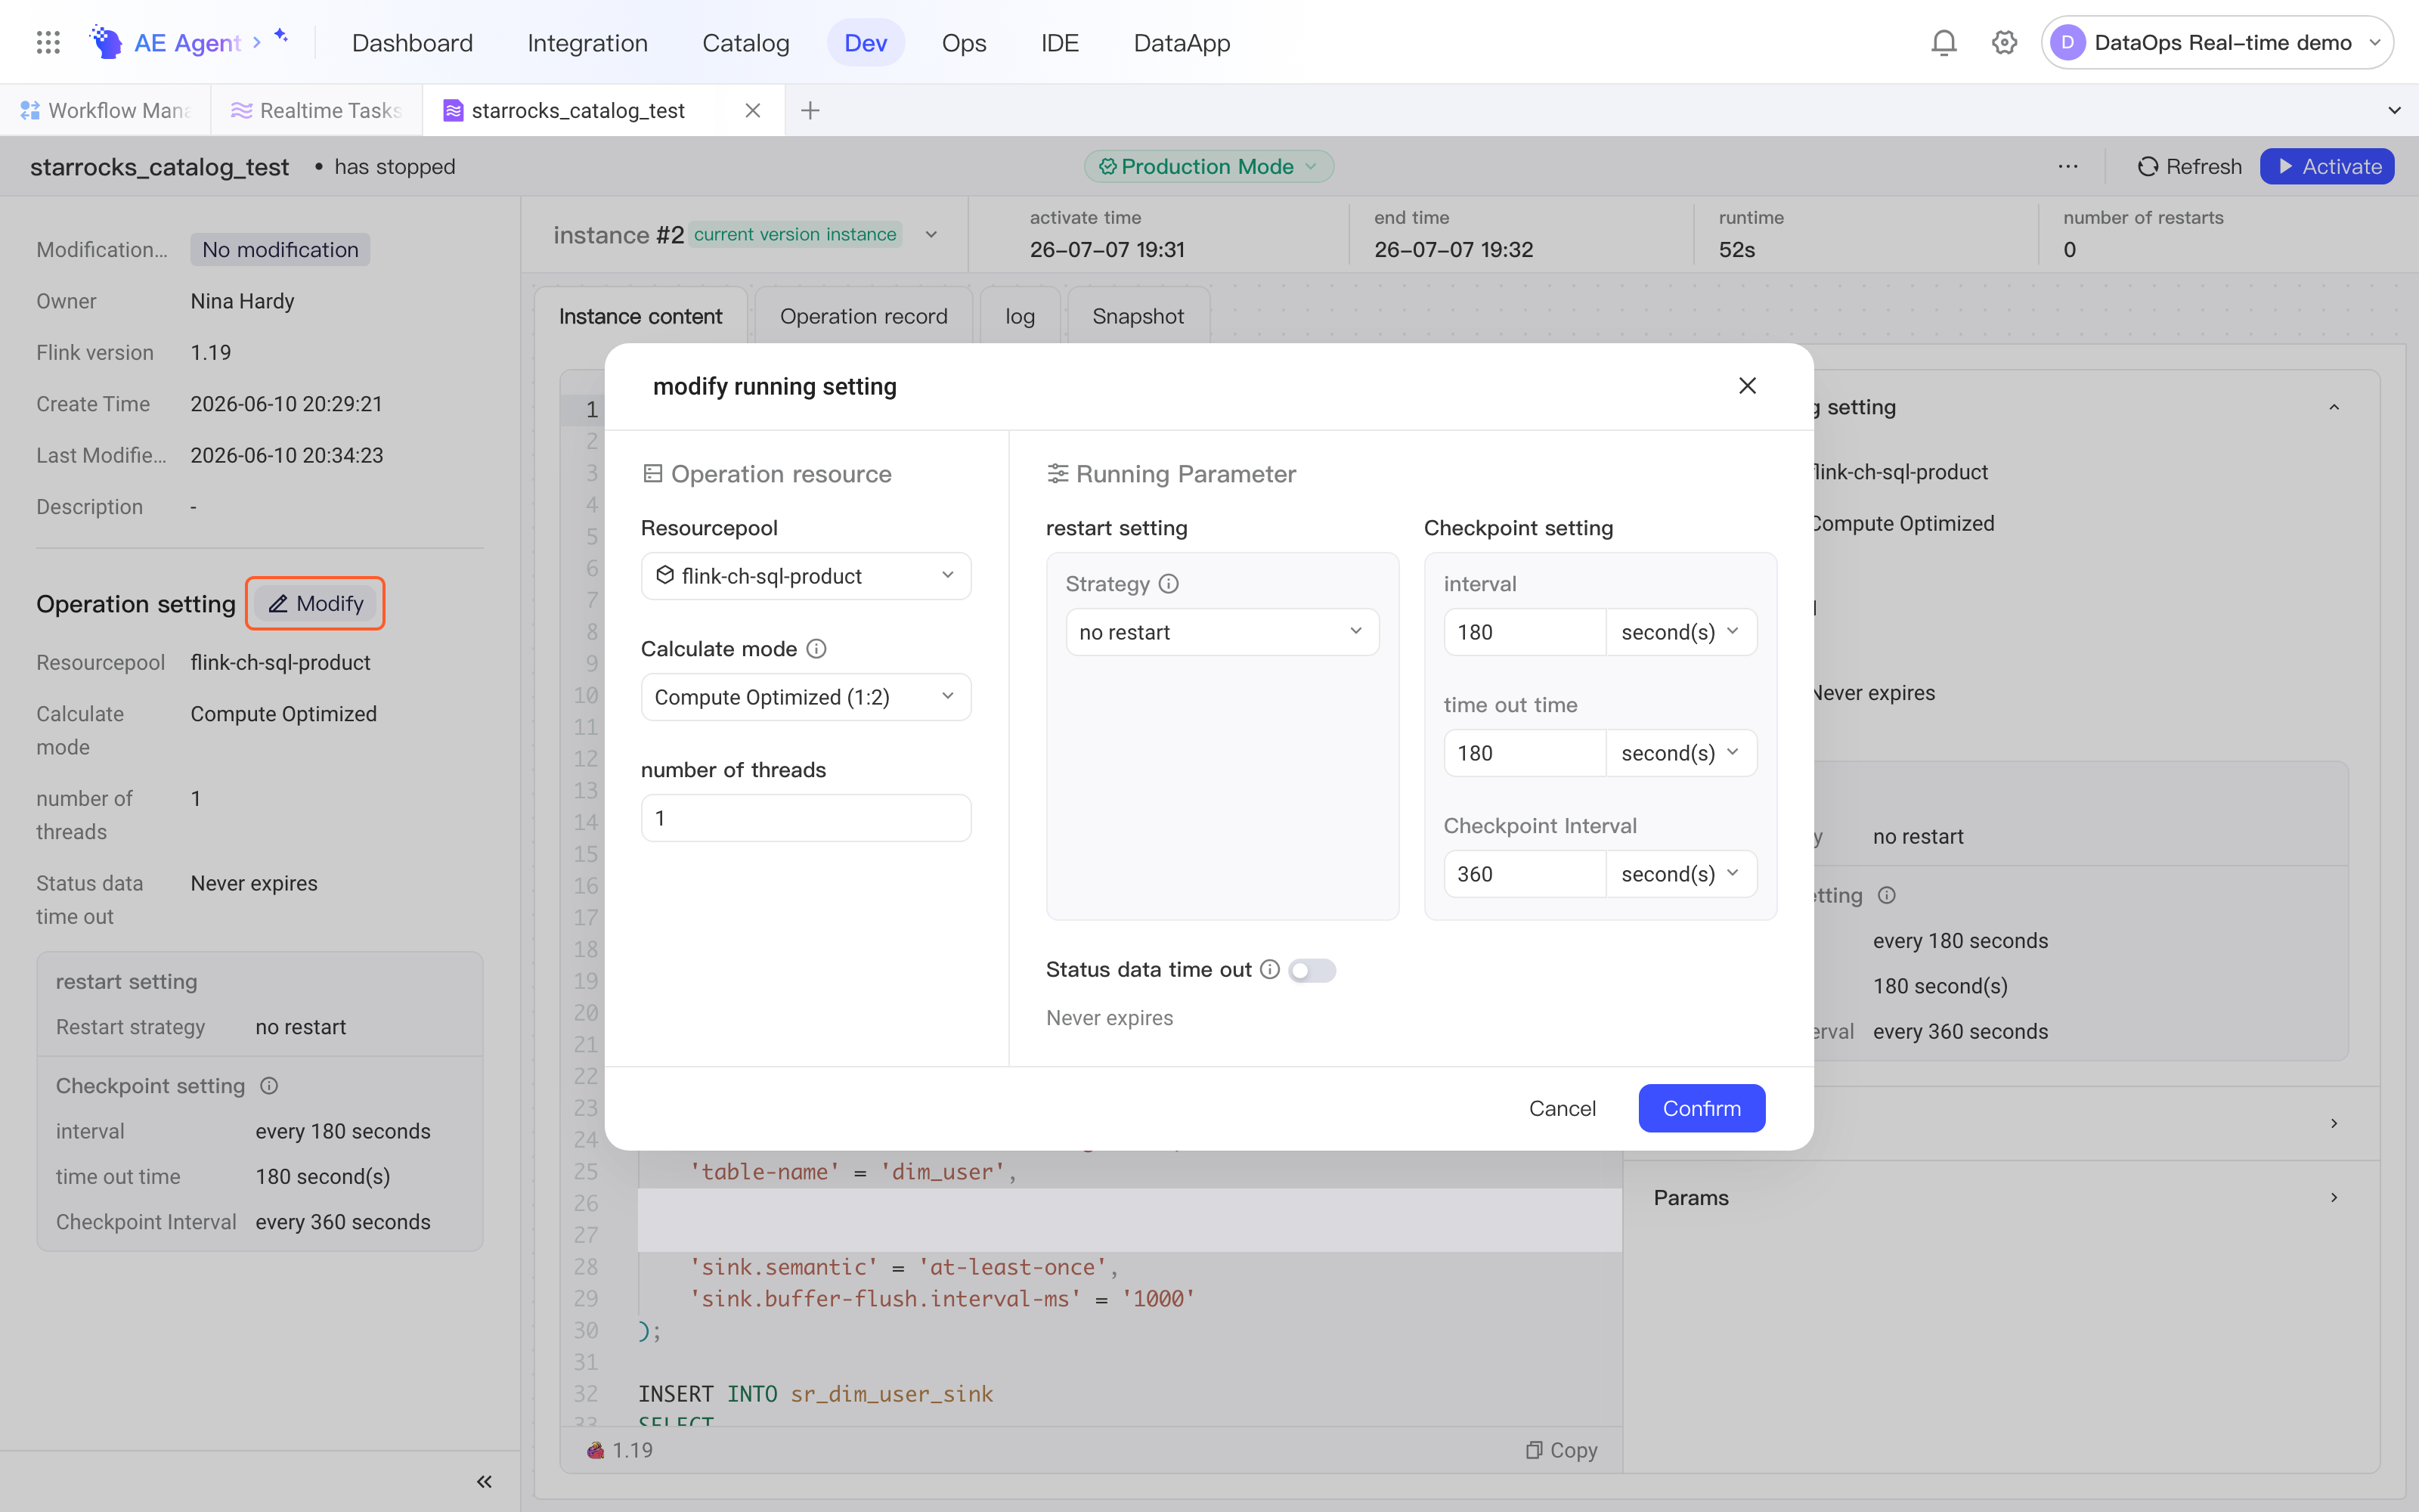Open the Dashboard menu

coord(412,43)
